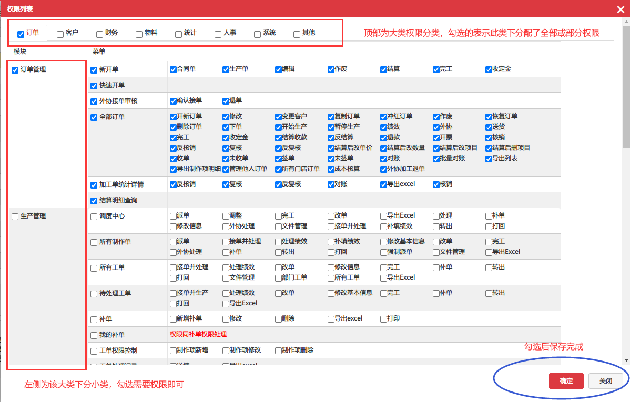Click the scrollbar down arrow

tap(626, 360)
